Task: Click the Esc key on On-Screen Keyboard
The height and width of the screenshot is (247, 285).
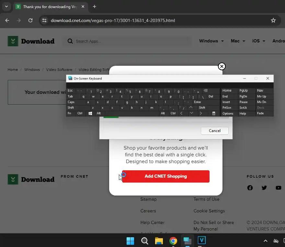Action: click(70, 90)
